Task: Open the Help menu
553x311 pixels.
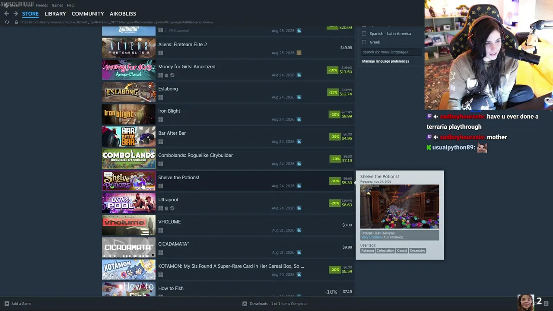Action: (70, 5)
